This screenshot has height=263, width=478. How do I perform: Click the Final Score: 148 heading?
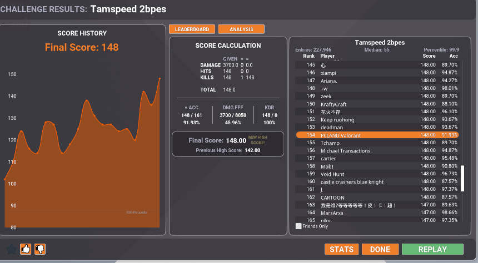click(x=82, y=48)
